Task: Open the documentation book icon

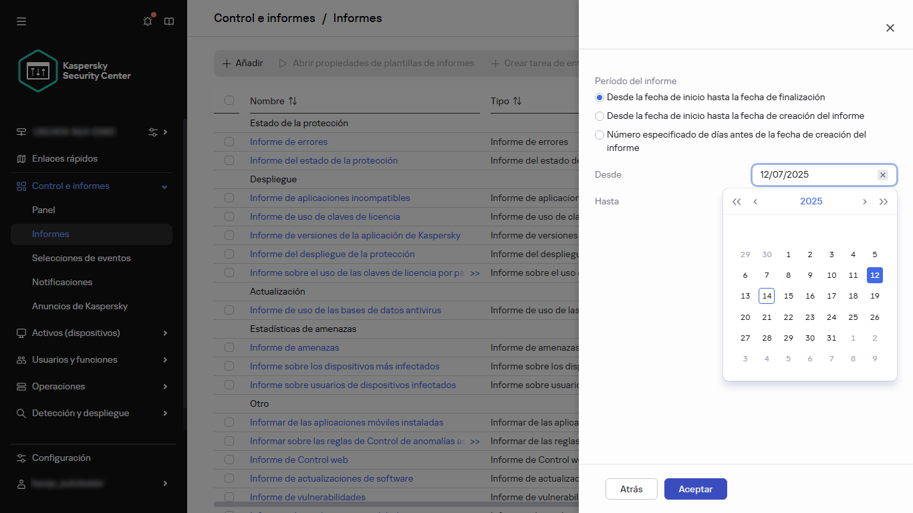Action: (169, 21)
